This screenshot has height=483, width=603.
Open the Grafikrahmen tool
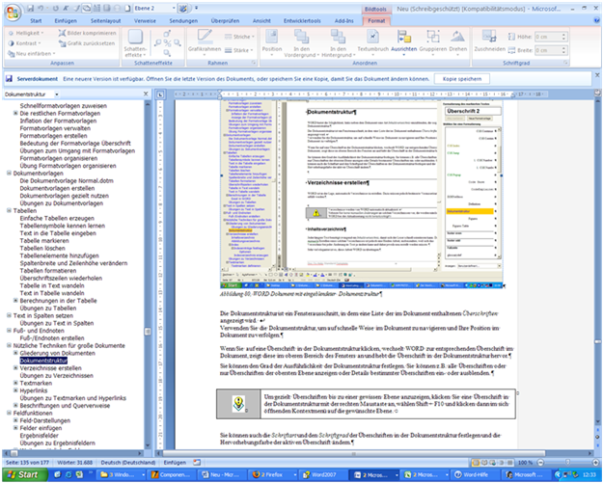click(x=205, y=43)
